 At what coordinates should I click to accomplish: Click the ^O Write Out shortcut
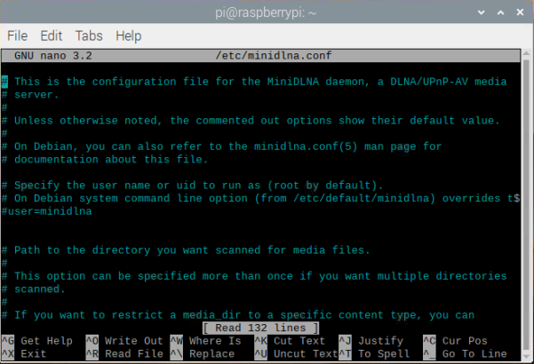(124, 341)
